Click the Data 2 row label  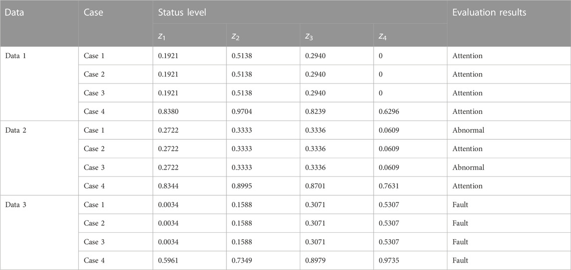(x=39, y=158)
